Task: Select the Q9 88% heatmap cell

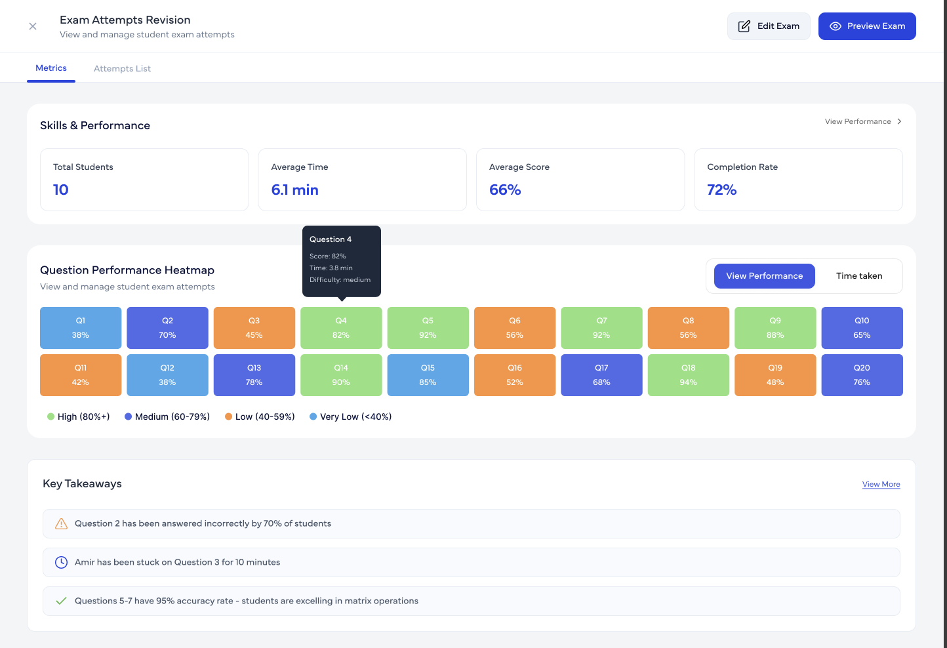Action: (775, 328)
